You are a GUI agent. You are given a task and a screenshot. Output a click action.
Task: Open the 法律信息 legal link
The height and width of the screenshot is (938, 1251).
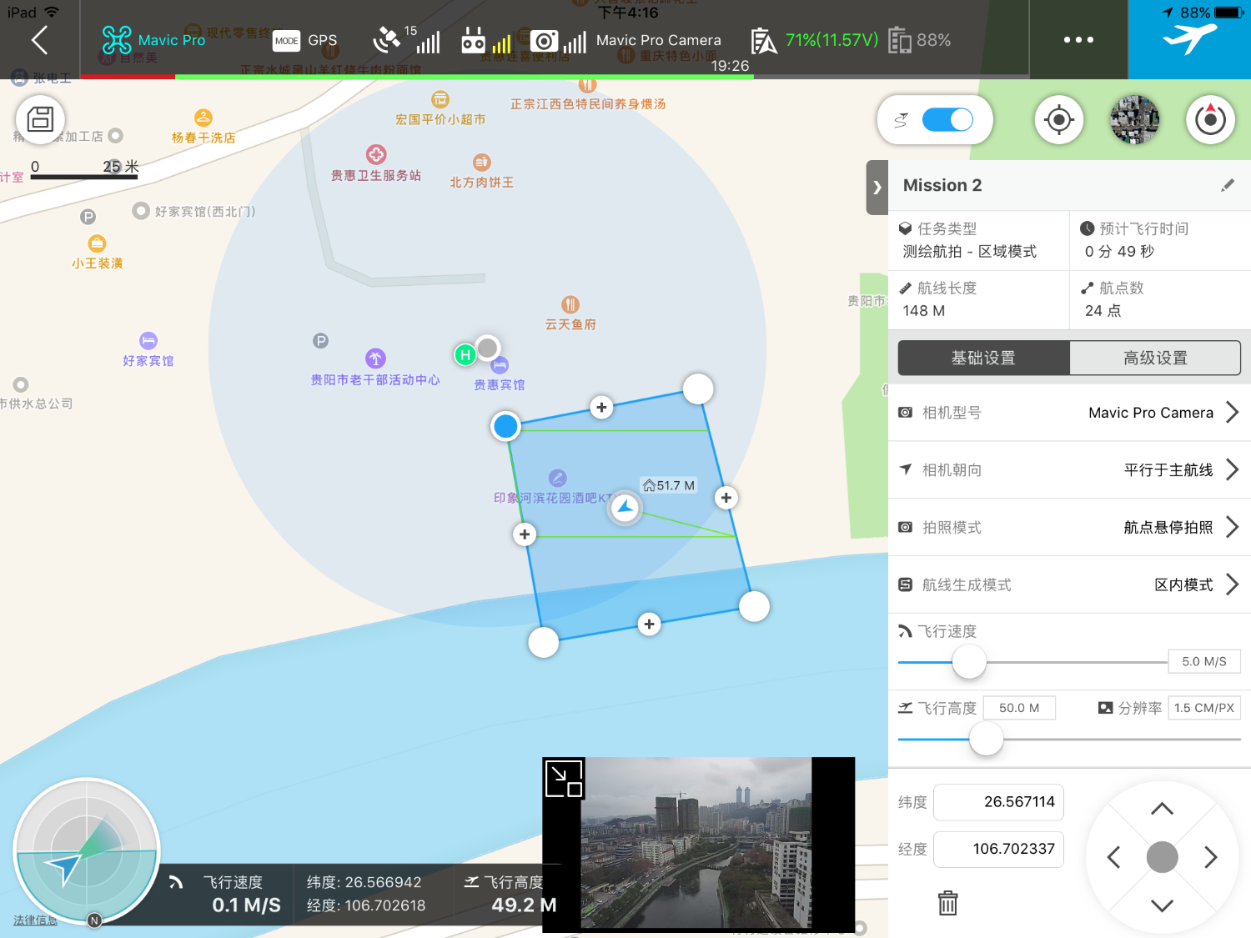35,920
